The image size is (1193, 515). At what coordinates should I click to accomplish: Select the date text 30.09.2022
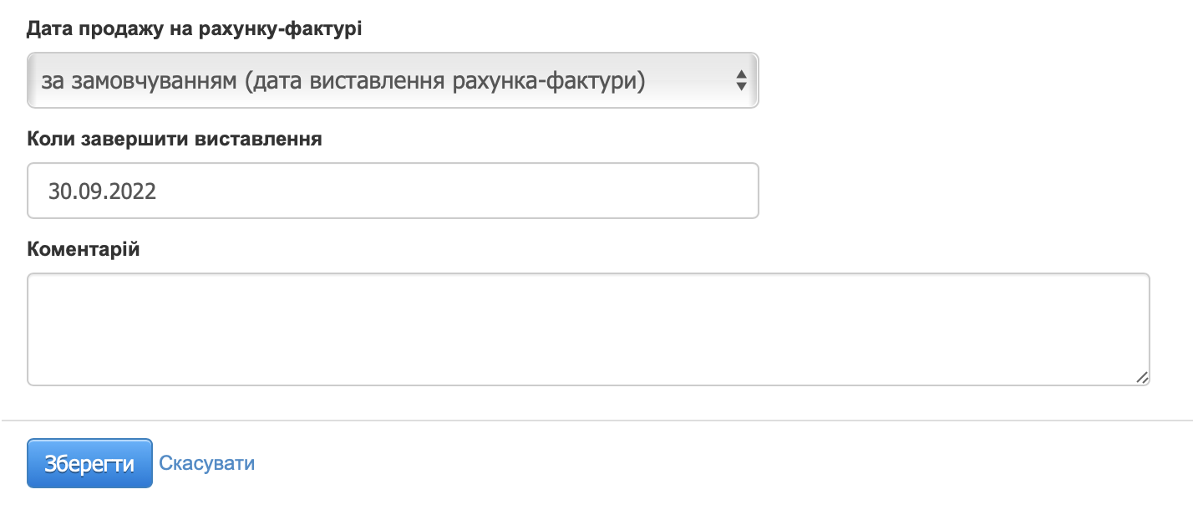pyautogui.click(x=102, y=191)
